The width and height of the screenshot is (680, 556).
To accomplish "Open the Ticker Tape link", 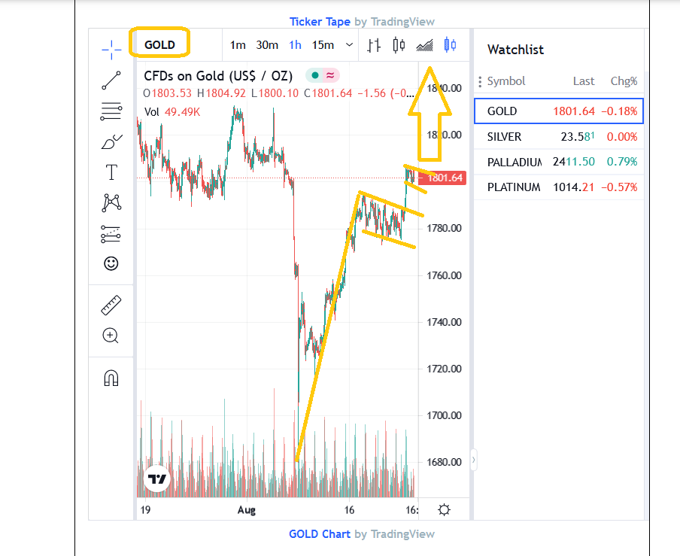I will 320,22.
